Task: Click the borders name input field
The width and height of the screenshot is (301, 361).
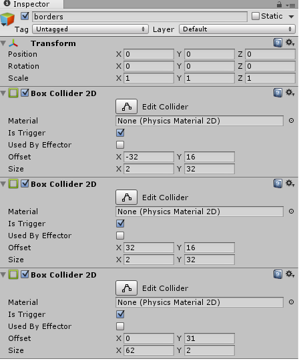Action: point(141,17)
